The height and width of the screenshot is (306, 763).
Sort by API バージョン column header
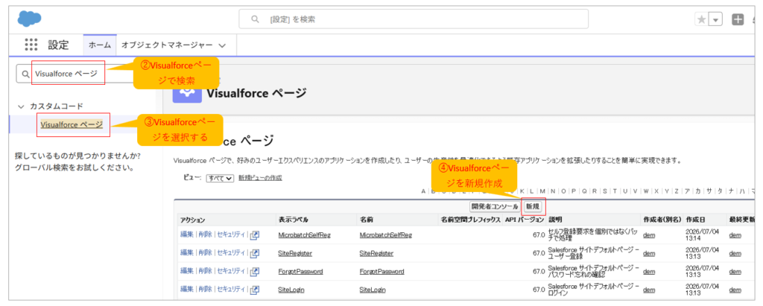(x=524, y=220)
